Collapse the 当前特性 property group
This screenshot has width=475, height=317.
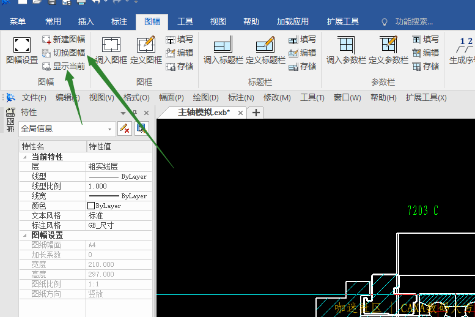(25, 157)
